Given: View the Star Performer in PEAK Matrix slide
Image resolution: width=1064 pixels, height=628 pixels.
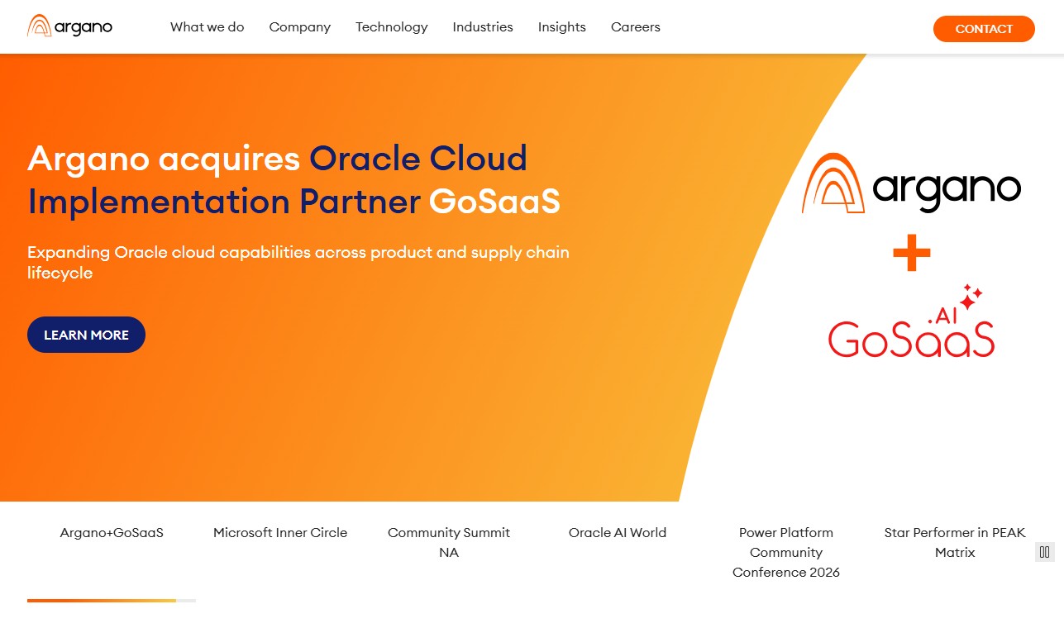Looking at the screenshot, I should point(955,543).
